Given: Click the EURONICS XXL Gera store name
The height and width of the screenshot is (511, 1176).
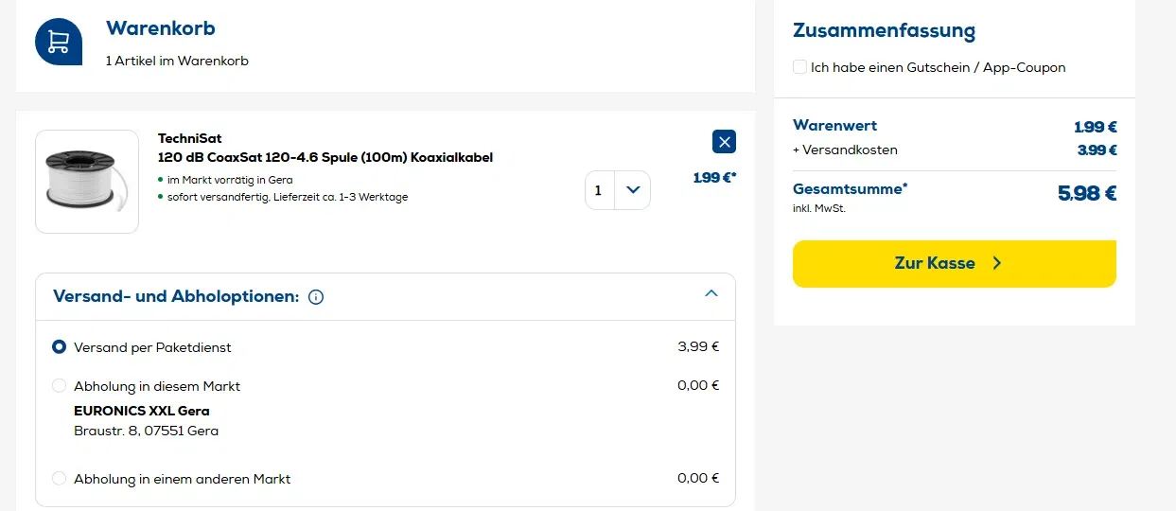Looking at the screenshot, I should click(x=142, y=411).
